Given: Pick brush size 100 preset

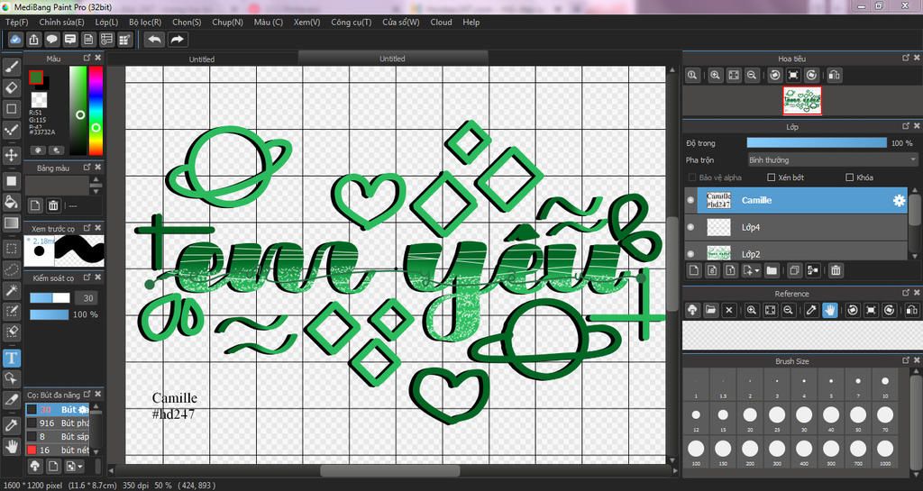Looking at the screenshot, I should [x=696, y=451].
